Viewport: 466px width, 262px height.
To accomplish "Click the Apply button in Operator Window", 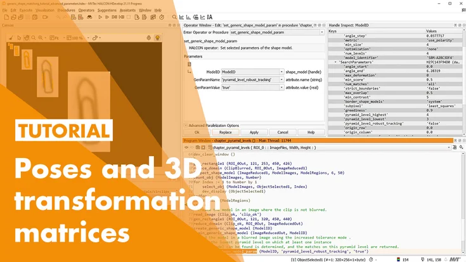I will (x=254, y=132).
